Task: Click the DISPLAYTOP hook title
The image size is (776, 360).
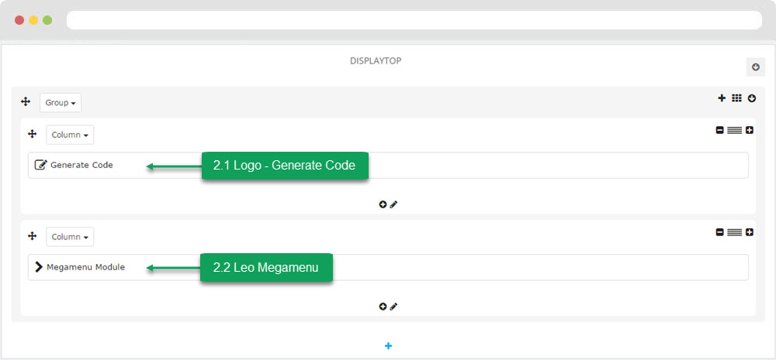Action: pyautogui.click(x=376, y=60)
